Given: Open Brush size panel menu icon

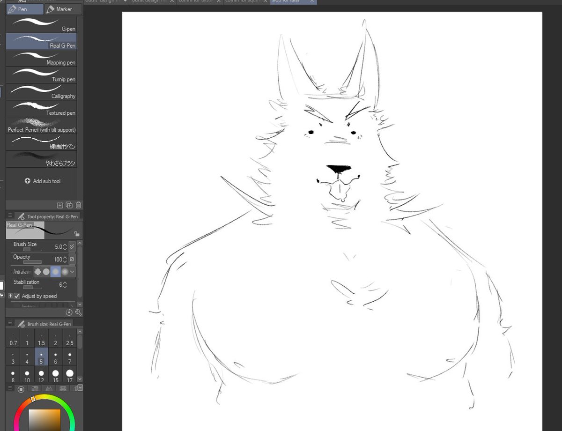Looking at the screenshot, I should (10, 323).
